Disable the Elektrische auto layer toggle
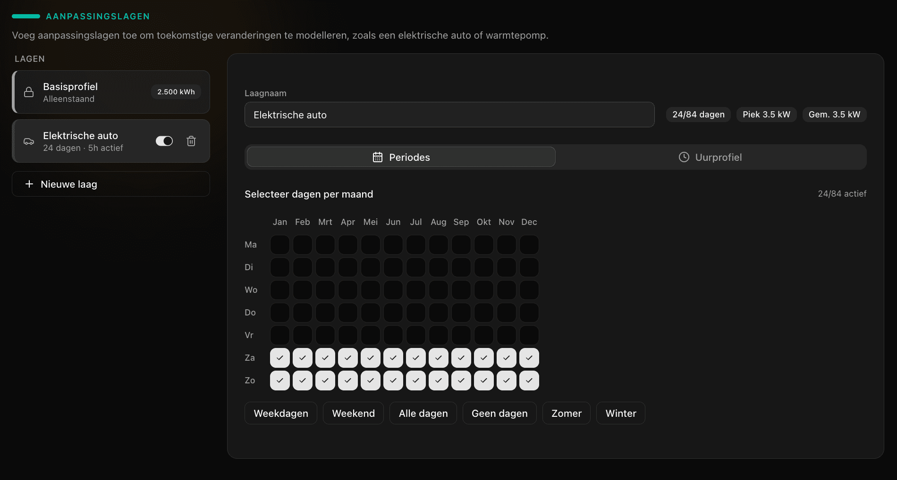The image size is (897, 480). (164, 141)
